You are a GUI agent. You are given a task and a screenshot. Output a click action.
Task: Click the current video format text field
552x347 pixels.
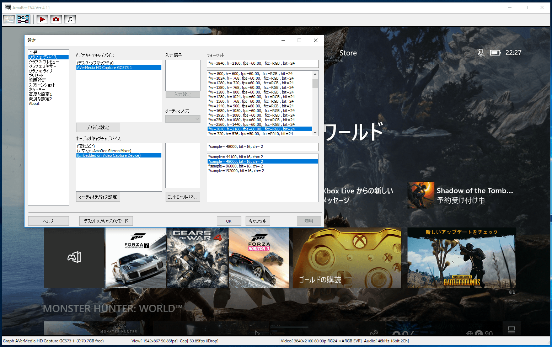[263, 64]
